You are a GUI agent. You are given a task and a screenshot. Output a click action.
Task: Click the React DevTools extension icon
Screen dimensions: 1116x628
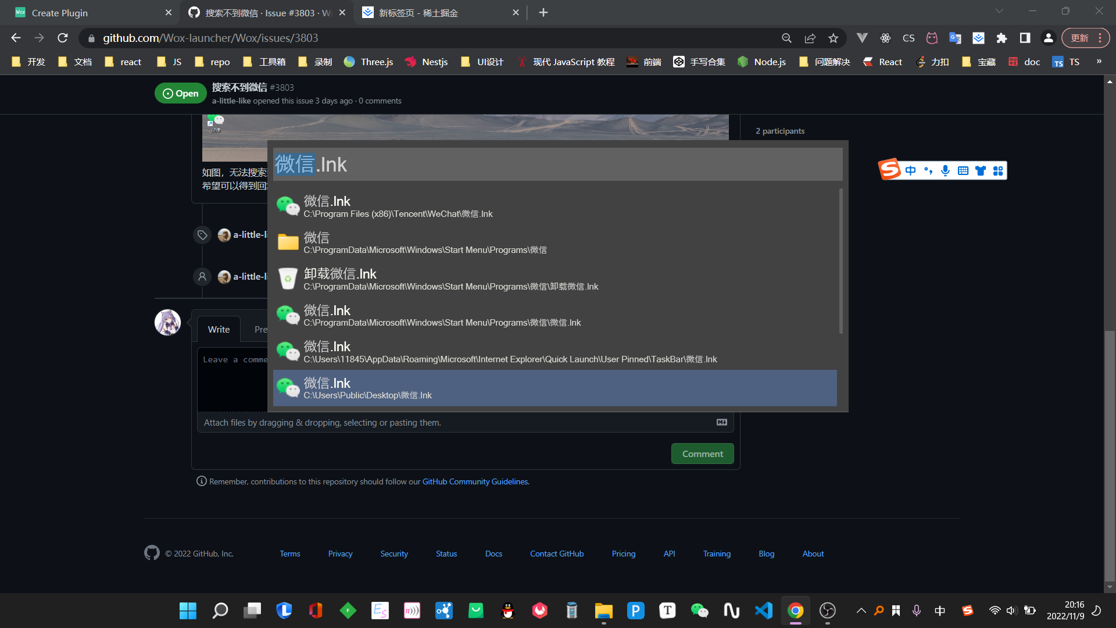click(886, 38)
